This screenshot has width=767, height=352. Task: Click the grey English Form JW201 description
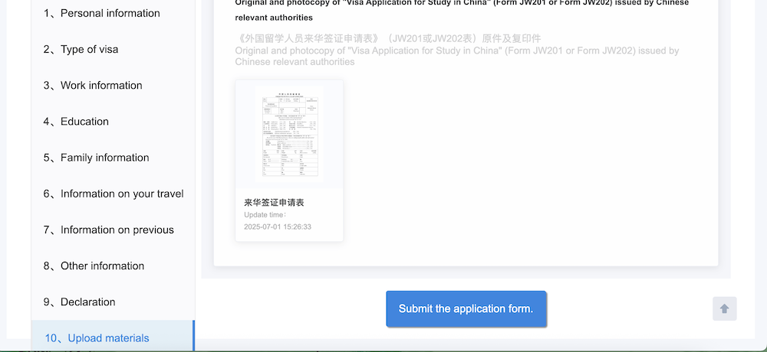[457, 56]
